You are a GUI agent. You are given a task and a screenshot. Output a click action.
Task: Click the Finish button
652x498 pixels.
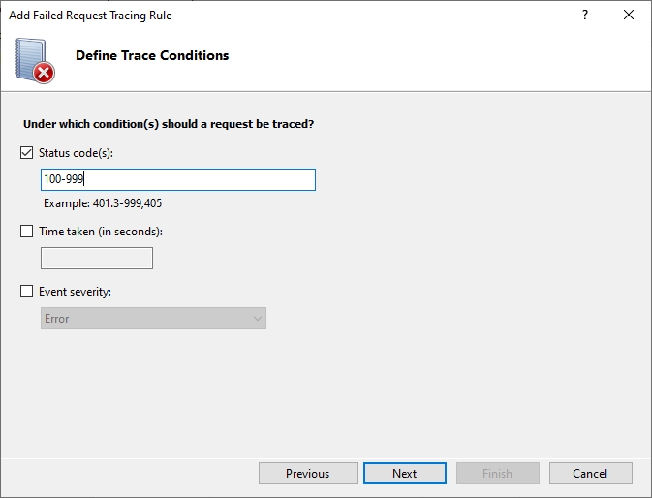click(497, 474)
